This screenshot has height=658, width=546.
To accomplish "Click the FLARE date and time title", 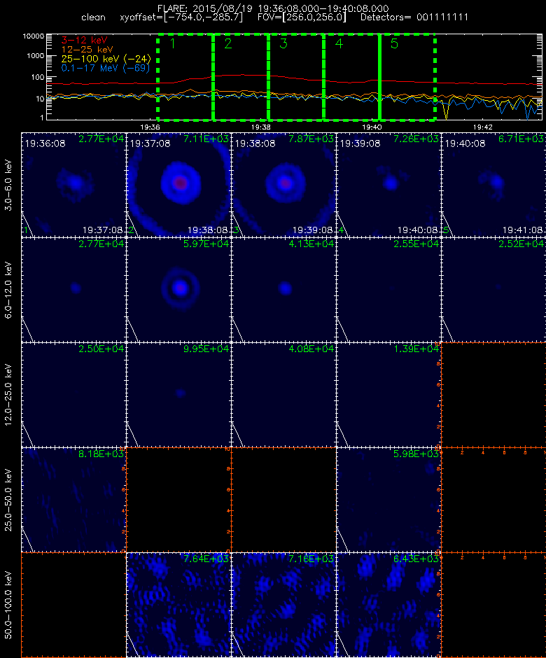I will point(273,8).
